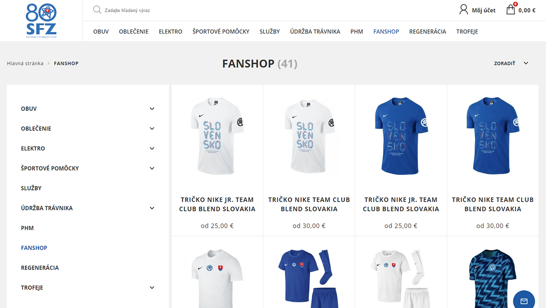
Task: Click the blue mail chat icon
Action: pyautogui.click(x=524, y=301)
